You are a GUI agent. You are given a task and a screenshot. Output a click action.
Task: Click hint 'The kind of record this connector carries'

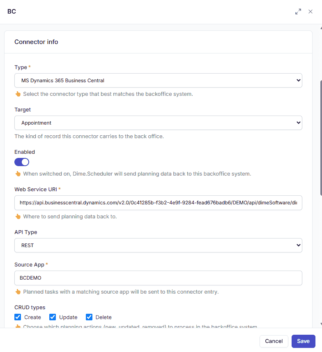coord(89,136)
